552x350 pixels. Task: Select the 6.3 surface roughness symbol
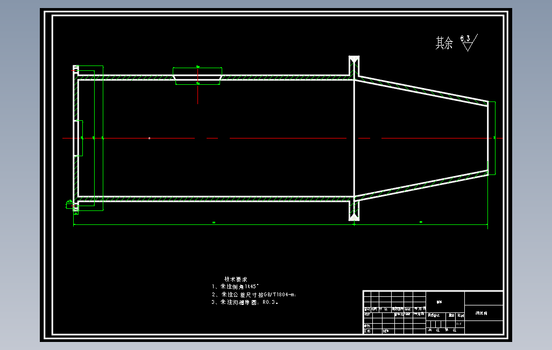click(469, 42)
